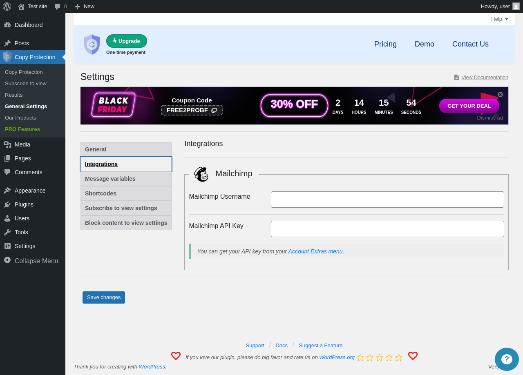This screenshot has width=523, height=375.
Task: Select the Message variables tab
Action: point(126,179)
